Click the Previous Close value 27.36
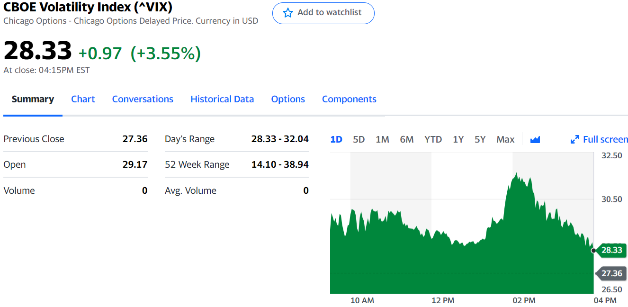Image resolution: width=628 pixels, height=307 pixels. click(x=135, y=139)
